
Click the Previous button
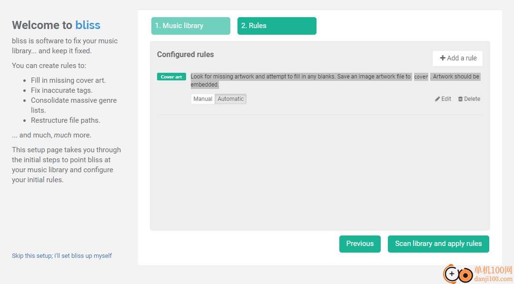tap(360, 244)
